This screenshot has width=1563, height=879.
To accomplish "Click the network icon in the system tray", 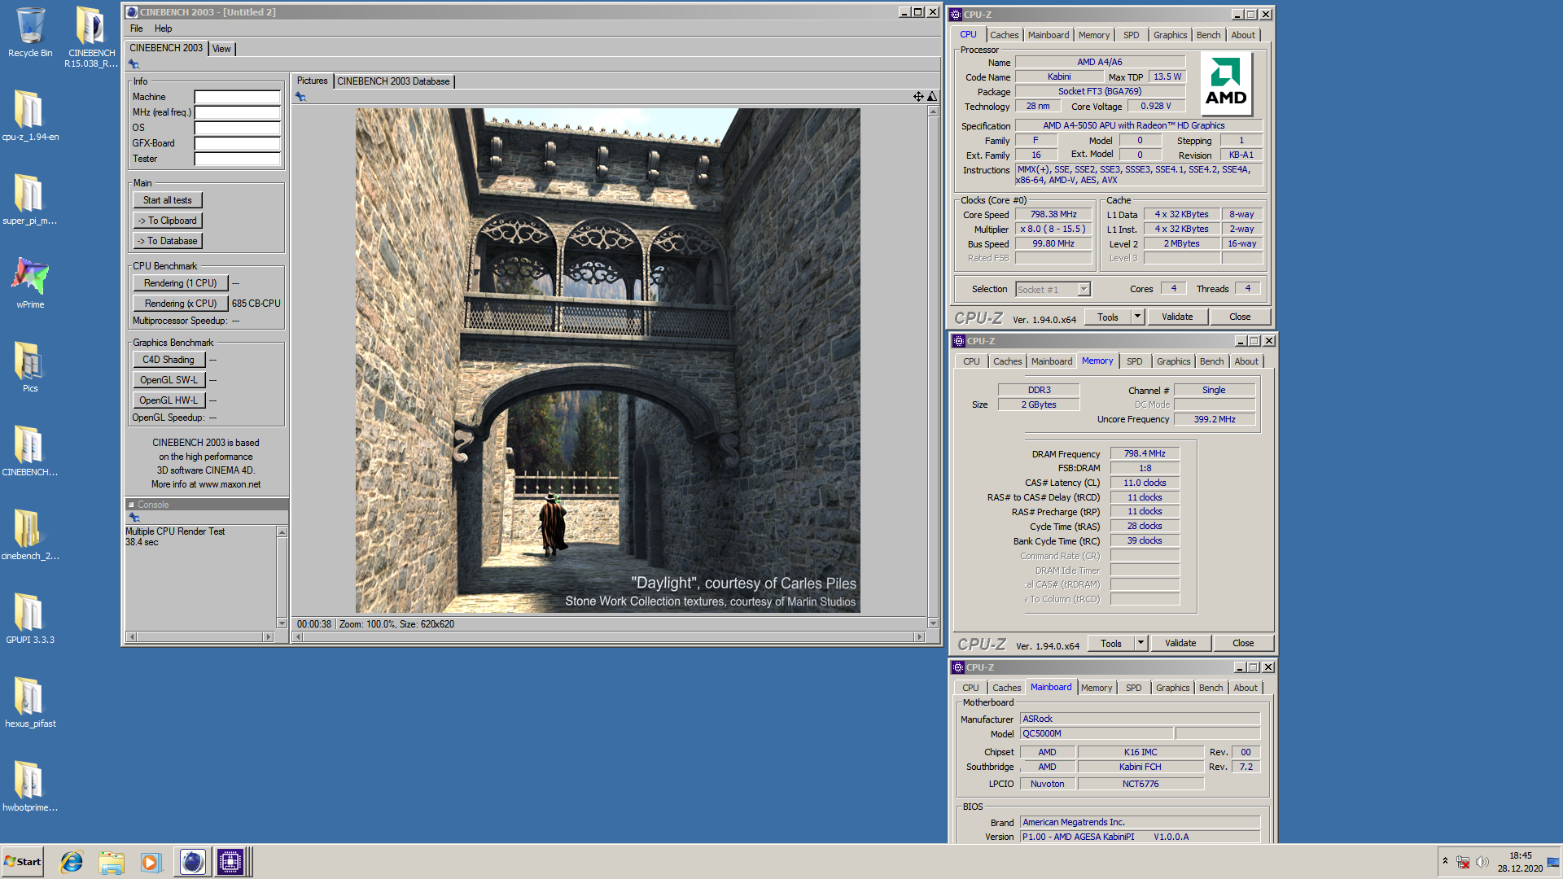I will 1463,862.
